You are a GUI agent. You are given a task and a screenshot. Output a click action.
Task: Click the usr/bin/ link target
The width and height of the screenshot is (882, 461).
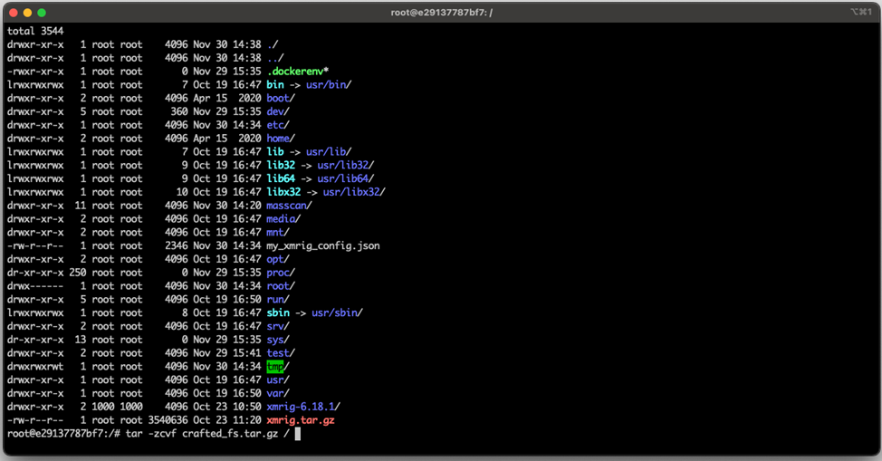coord(329,84)
